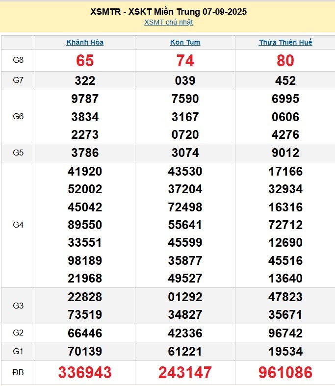This screenshot has width=335, height=386.
Task: Click the XSMTR Miền Trung 07-09-2025 title
Action: [168, 11]
